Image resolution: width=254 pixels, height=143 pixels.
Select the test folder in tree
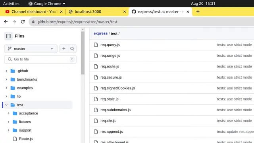click(x=20, y=105)
